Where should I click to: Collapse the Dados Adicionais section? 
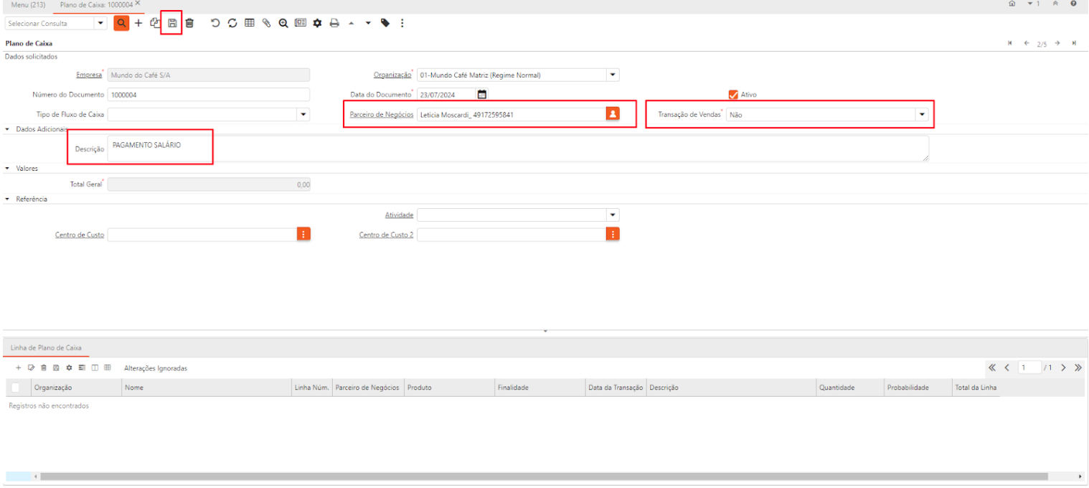coord(9,129)
